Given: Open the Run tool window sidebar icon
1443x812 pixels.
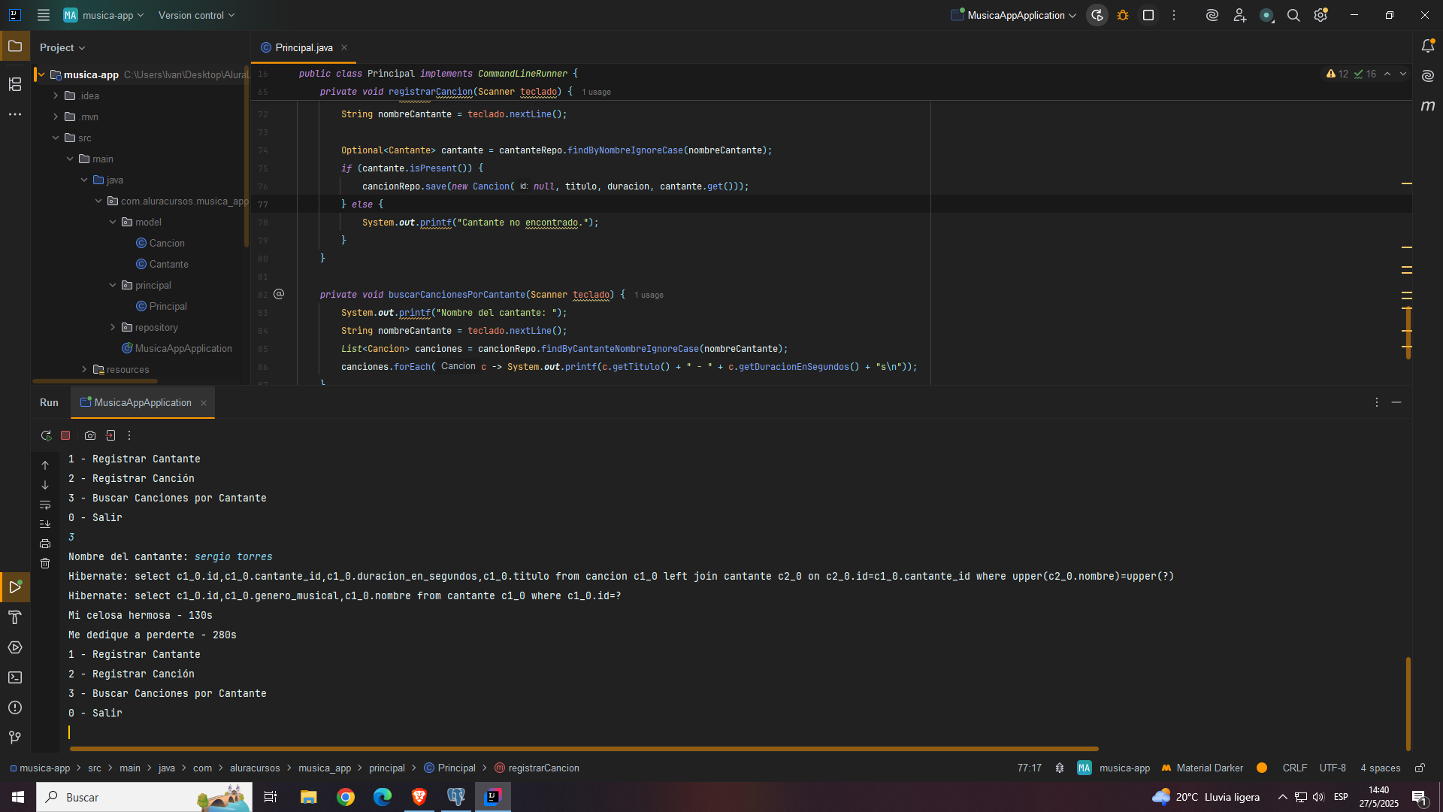Looking at the screenshot, I should point(15,586).
